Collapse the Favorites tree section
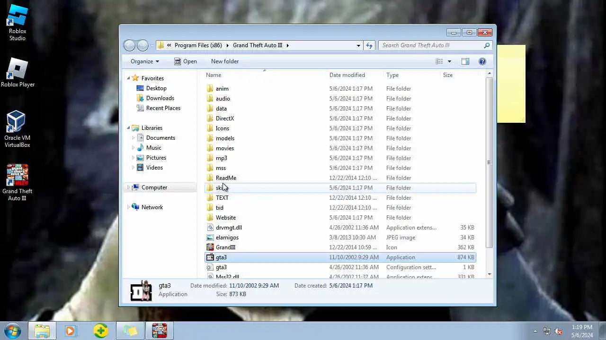 [128, 78]
